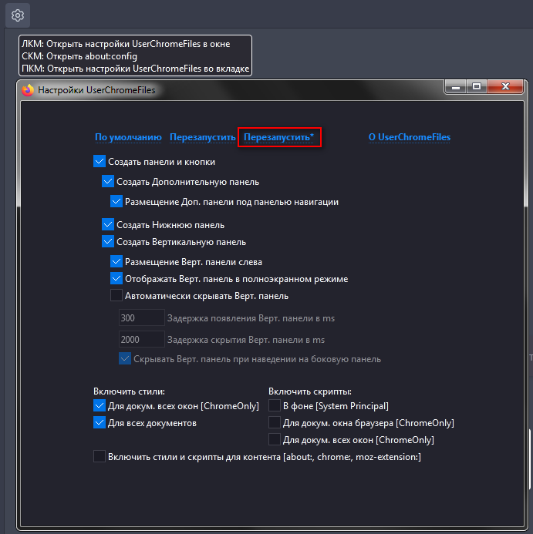Screen dimensions: 533x534
Task: Open the 'По умолчанию' link
Action: coord(128,137)
